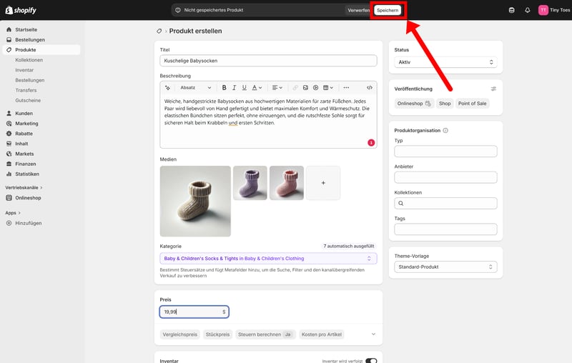The image size is (572, 363).
Task: Expand additional price options chevron
Action: coord(372,334)
